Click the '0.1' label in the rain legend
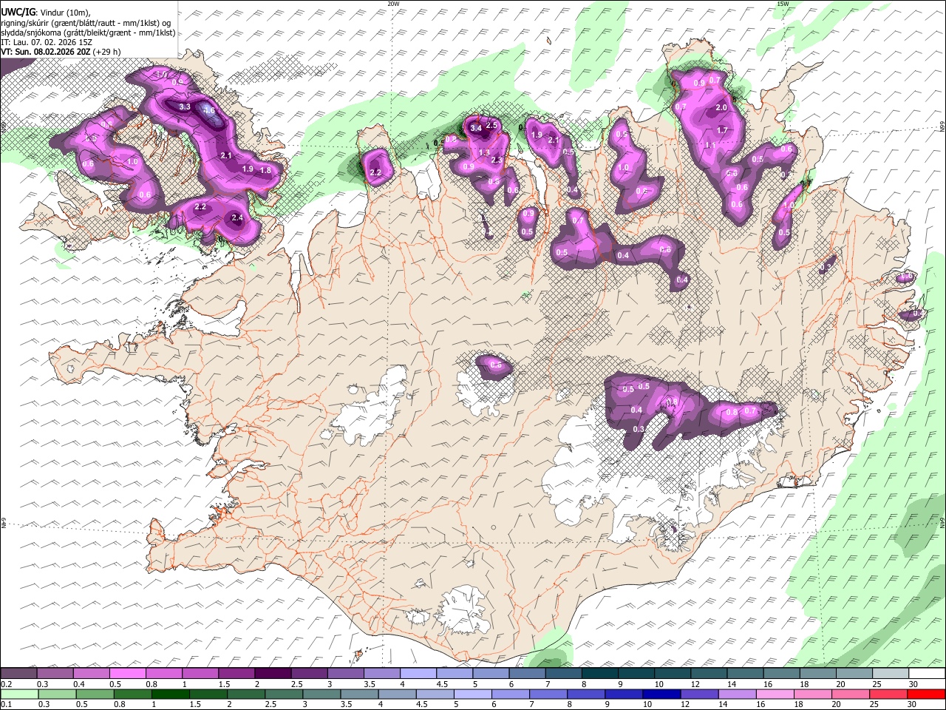Viewport: 946px width, 710px height. coord(6,705)
